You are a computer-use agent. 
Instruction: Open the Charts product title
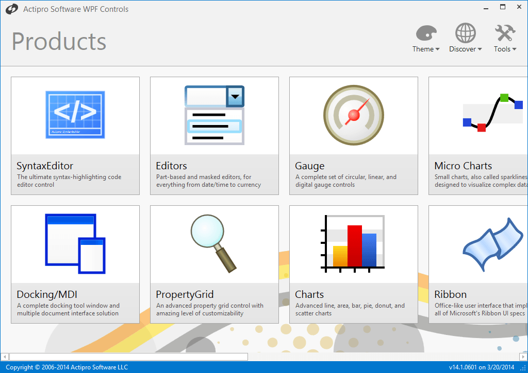pyautogui.click(x=309, y=295)
